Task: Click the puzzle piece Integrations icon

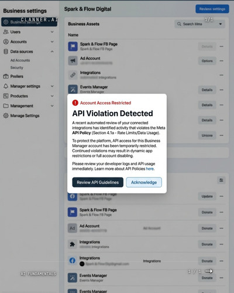Action: [73, 244]
